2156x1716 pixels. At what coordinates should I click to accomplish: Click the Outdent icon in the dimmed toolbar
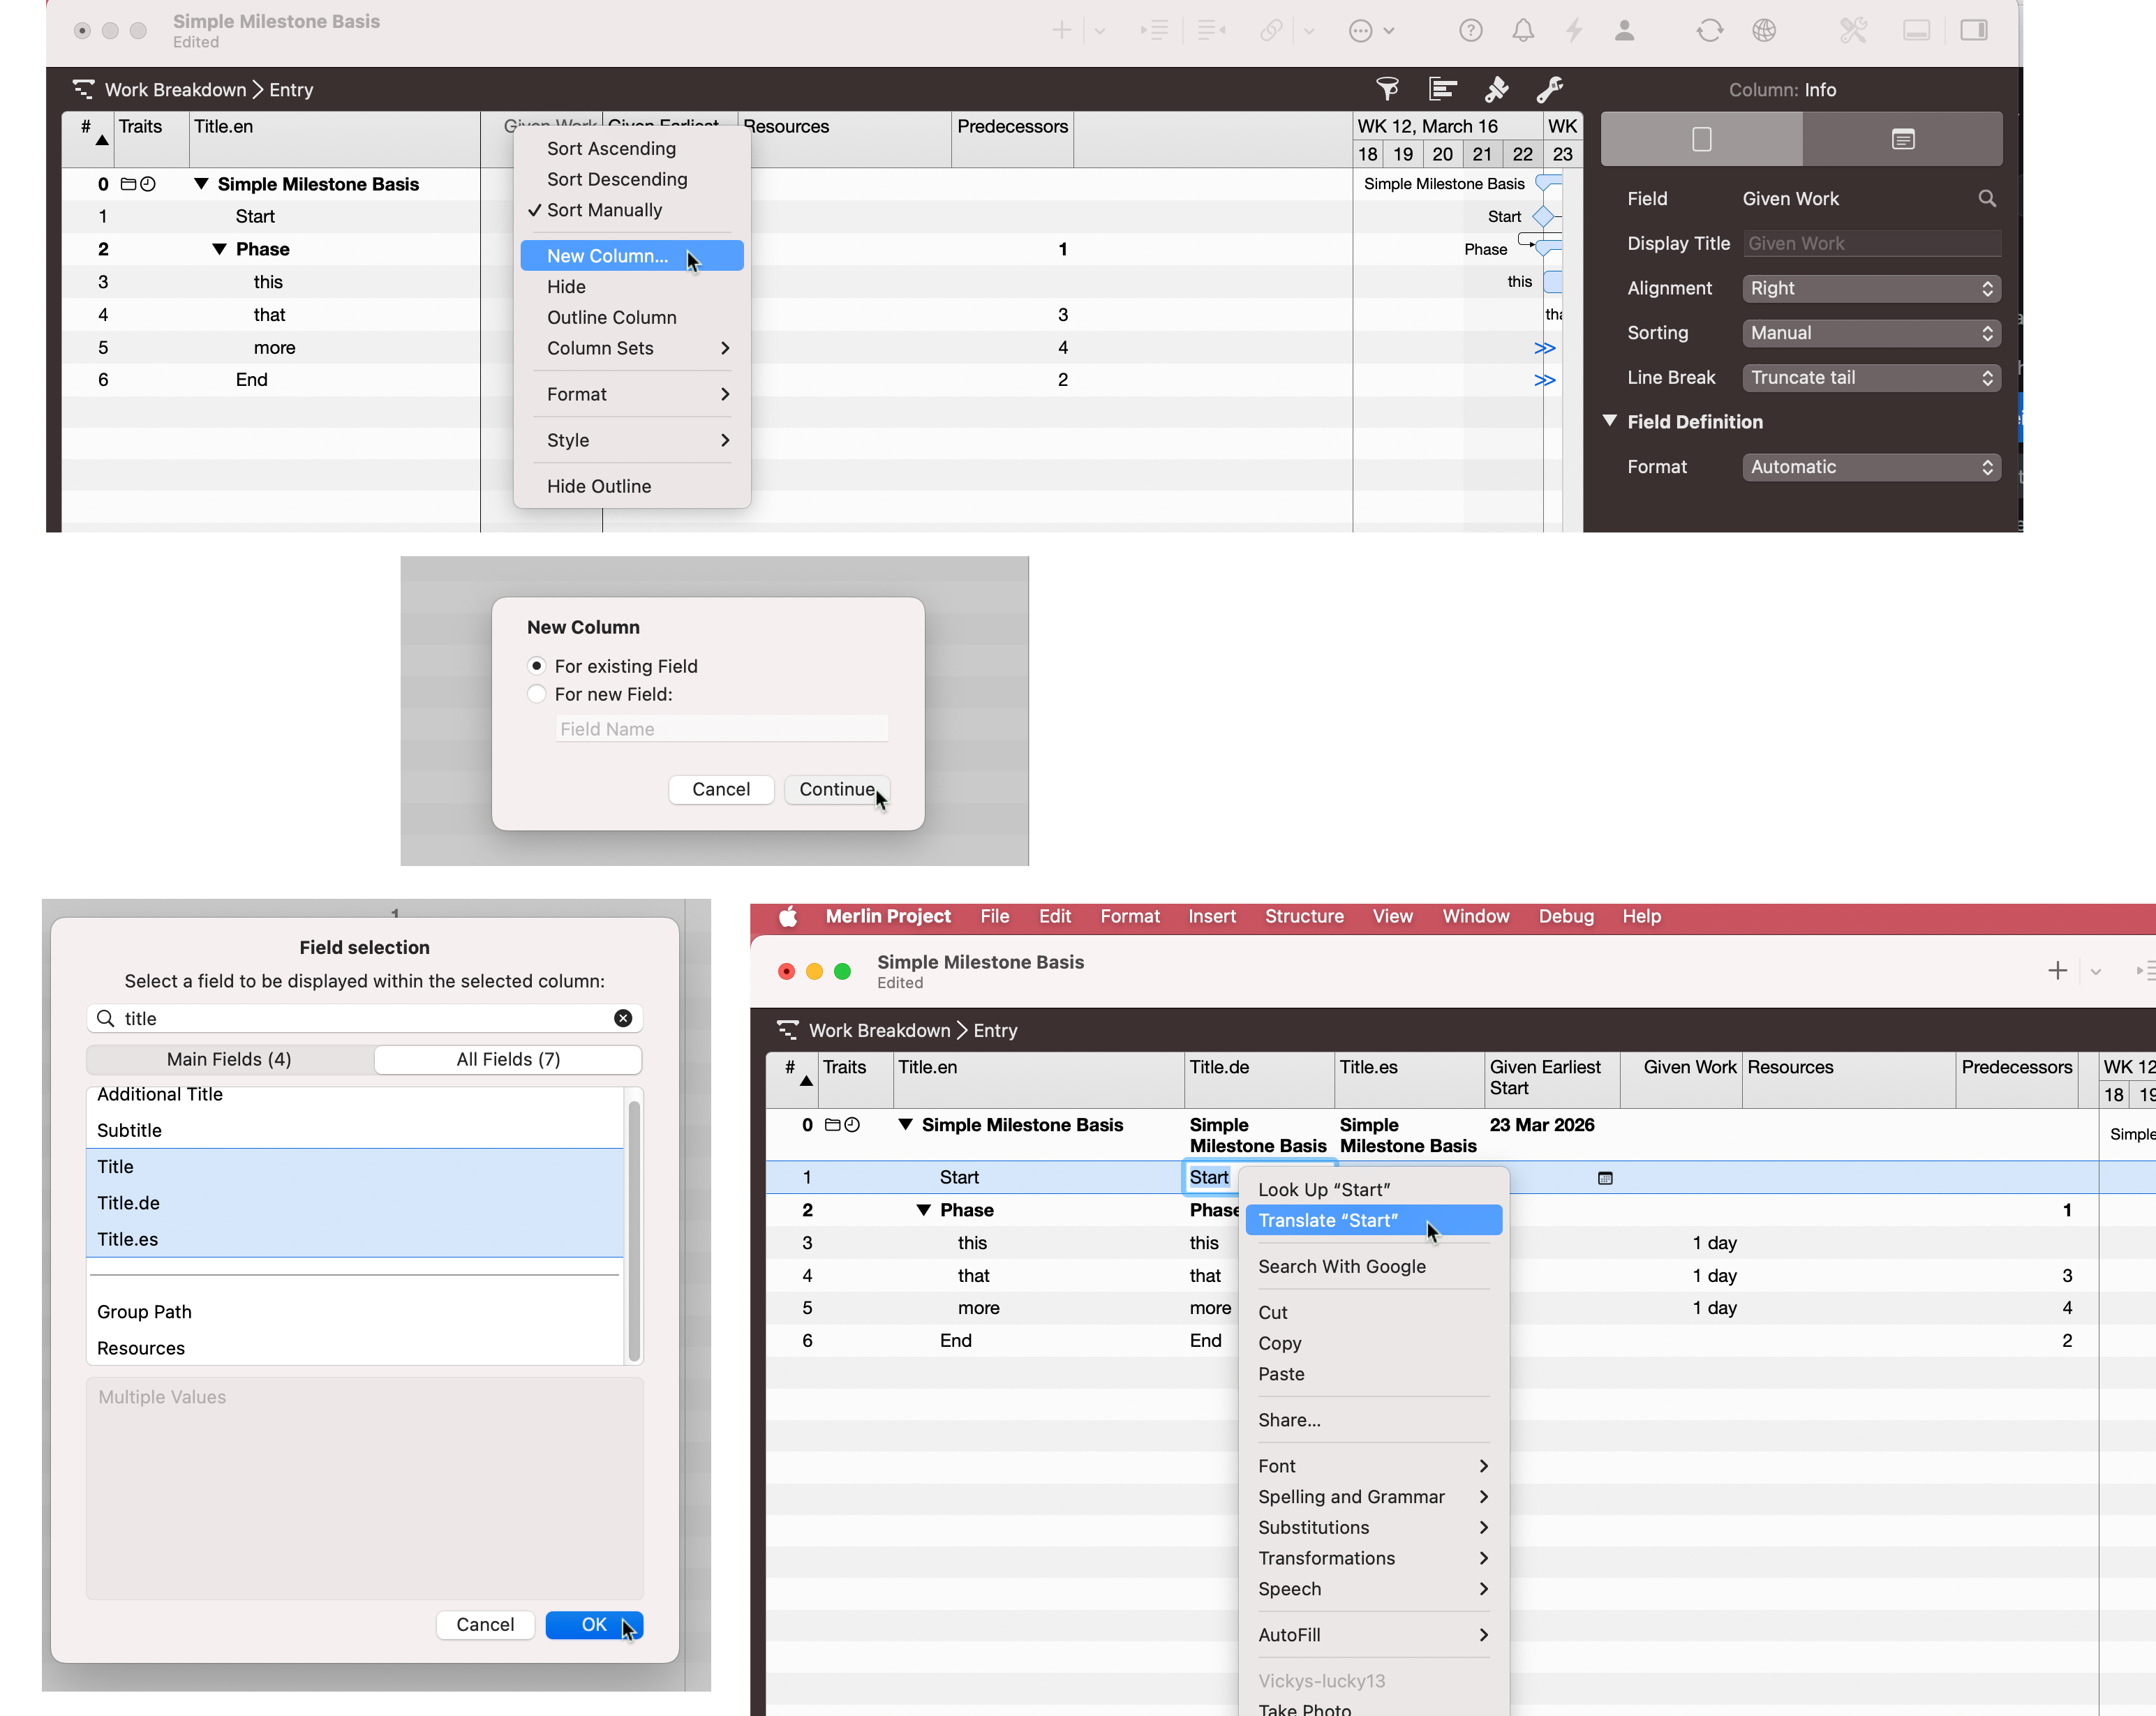[1211, 30]
